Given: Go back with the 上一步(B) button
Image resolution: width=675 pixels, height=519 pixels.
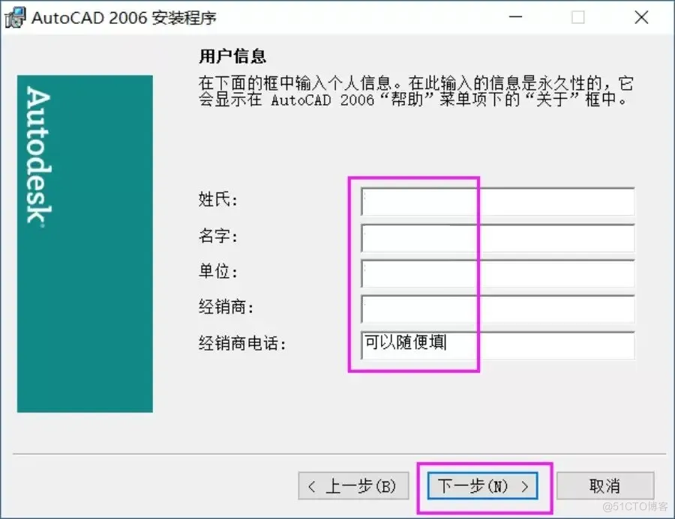Looking at the screenshot, I should (x=353, y=486).
